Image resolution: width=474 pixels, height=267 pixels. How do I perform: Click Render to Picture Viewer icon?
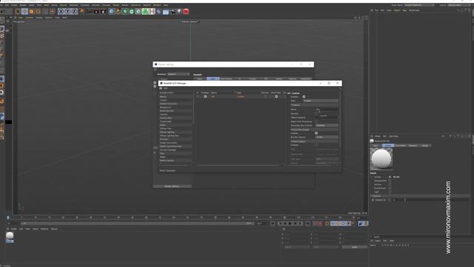(x=96, y=12)
